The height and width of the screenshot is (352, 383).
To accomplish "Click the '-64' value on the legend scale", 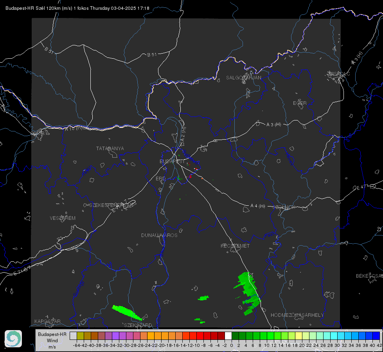I will click(77, 345).
